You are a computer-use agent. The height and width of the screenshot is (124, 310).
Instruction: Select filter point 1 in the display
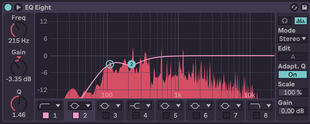(110, 64)
